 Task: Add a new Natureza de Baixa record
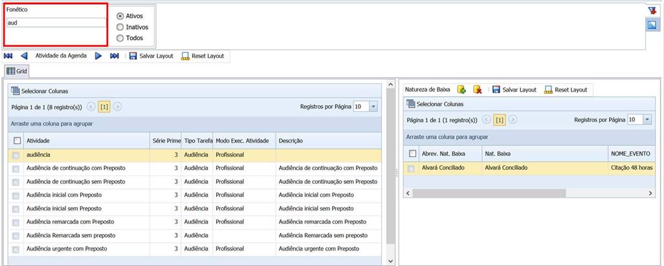coord(461,90)
